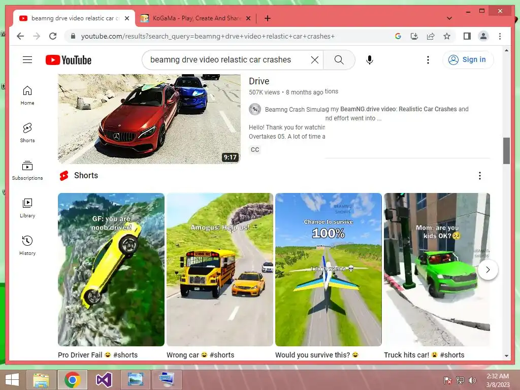Viewport: 520px width, 390px height.
Task: Go back with the browser back arrow
Action: (20, 36)
